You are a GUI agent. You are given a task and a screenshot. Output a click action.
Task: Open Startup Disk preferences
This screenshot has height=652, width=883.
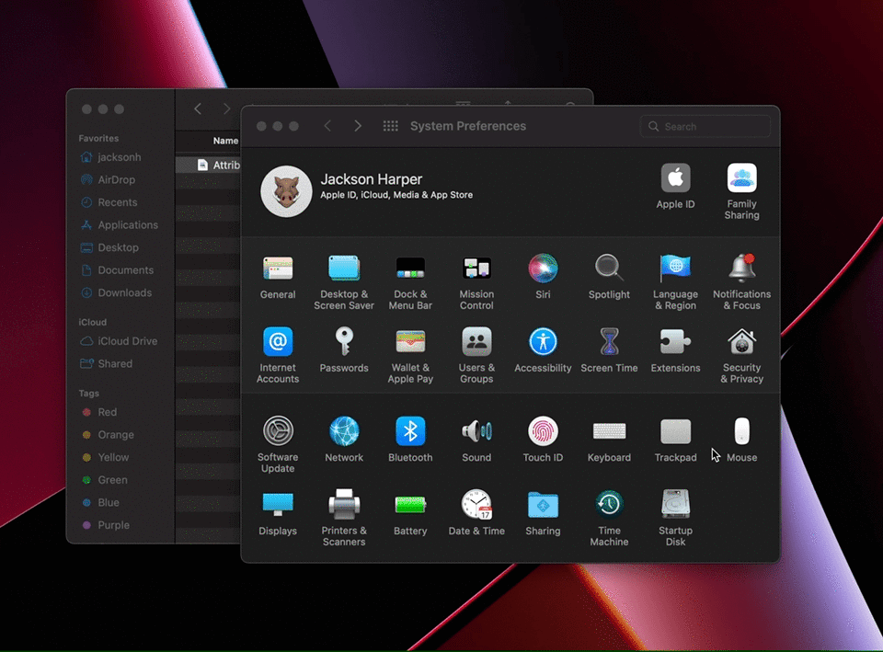(675, 518)
